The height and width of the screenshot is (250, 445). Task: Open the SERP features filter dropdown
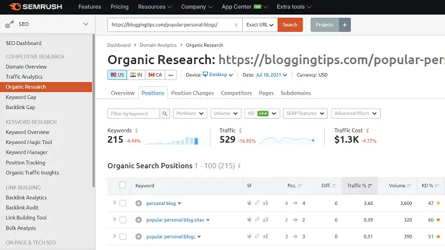[x=305, y=114]
